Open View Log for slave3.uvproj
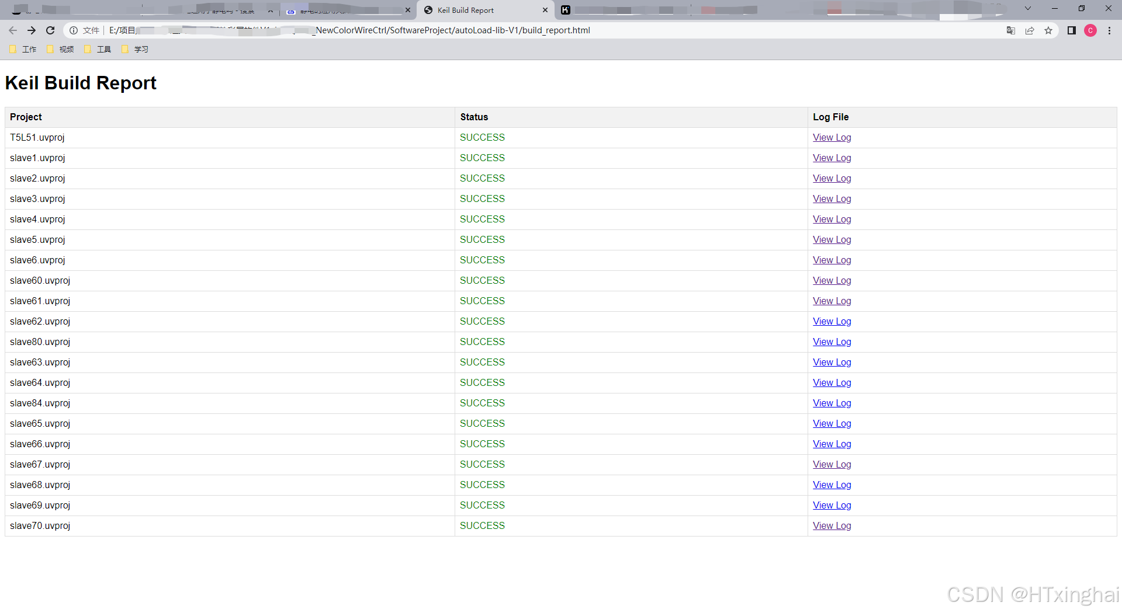Image resolution: width=1122 pixels, height=613 pixels. (x=832, y=199)
